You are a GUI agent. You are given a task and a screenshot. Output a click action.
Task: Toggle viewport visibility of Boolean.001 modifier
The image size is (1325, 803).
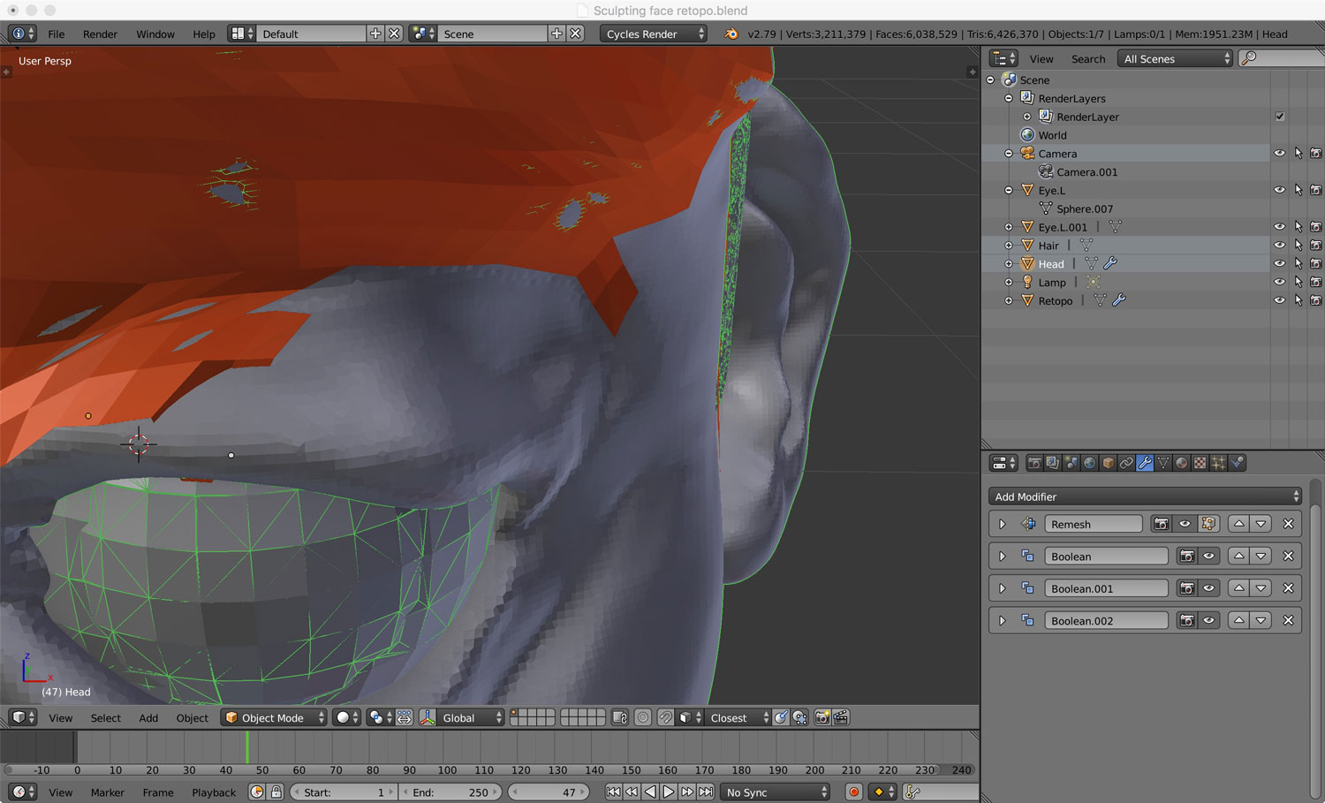click(x=1208, y=588)
